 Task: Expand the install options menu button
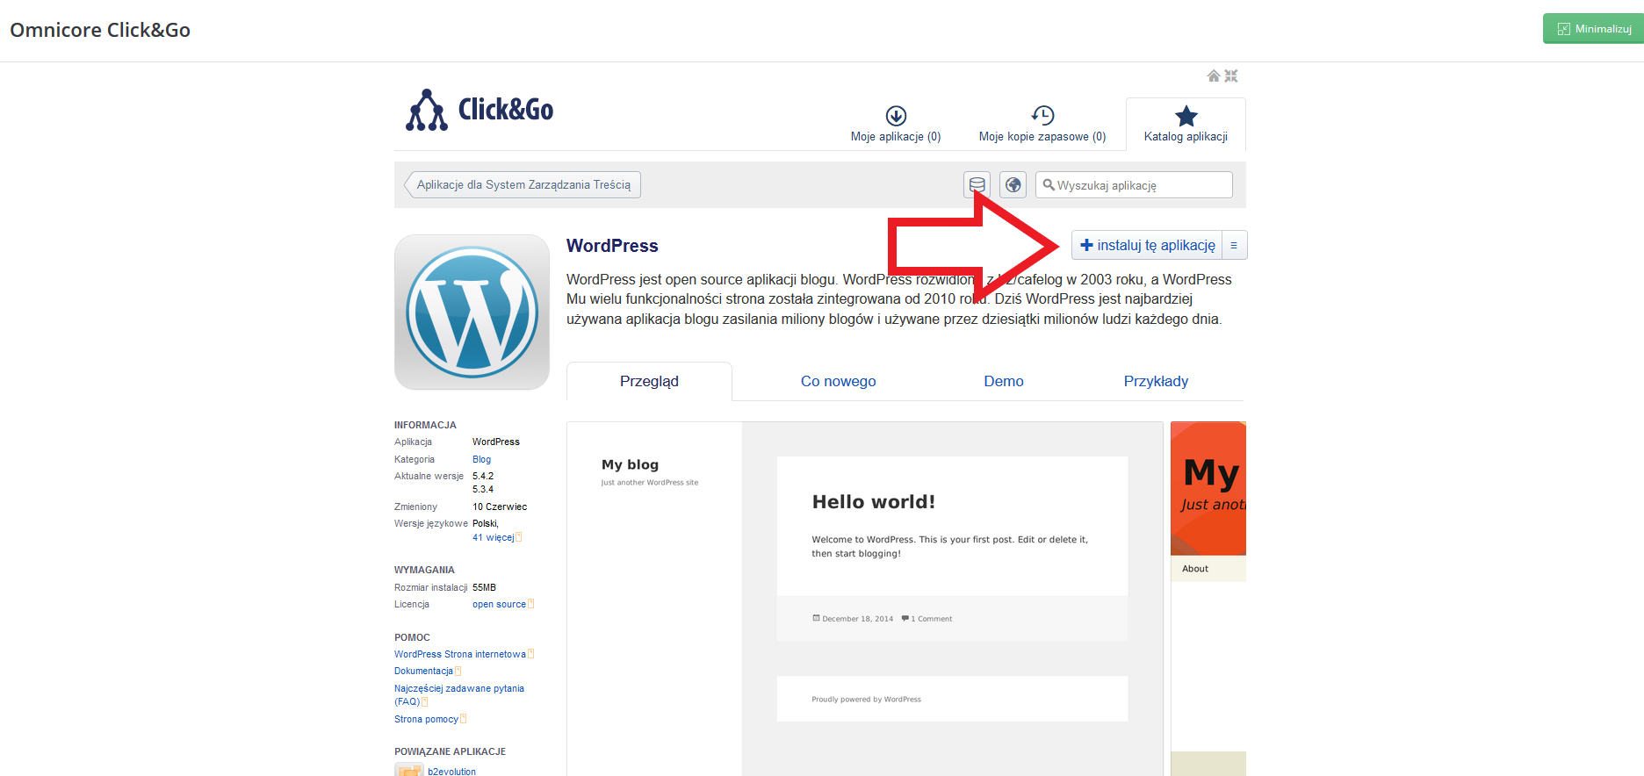[1234, 246]
